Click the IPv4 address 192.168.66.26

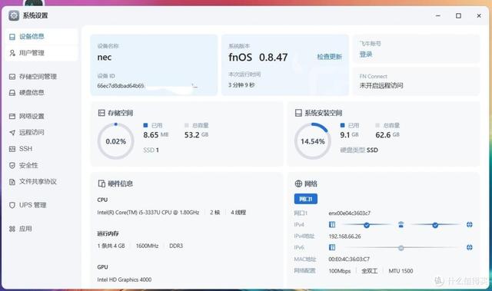point(344,236)
